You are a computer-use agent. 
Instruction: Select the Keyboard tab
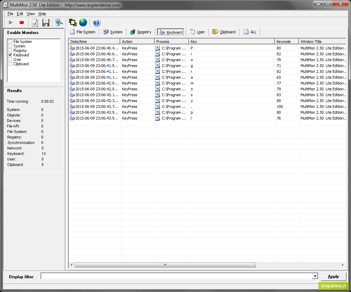[x=171, y=32]
